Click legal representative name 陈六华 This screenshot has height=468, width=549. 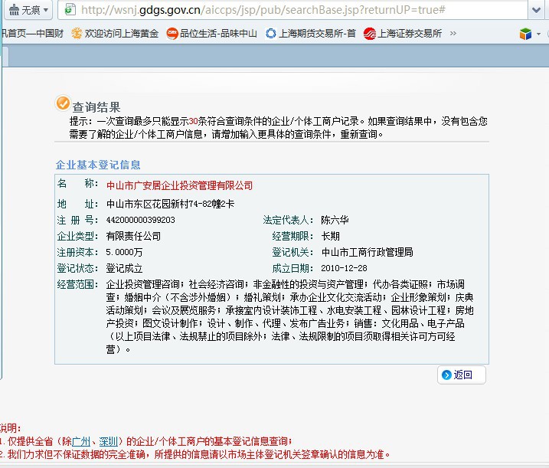(335, 220)
